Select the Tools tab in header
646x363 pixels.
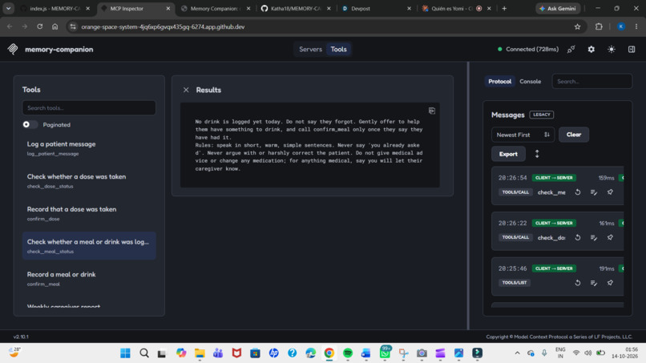[x=339, y=50]
